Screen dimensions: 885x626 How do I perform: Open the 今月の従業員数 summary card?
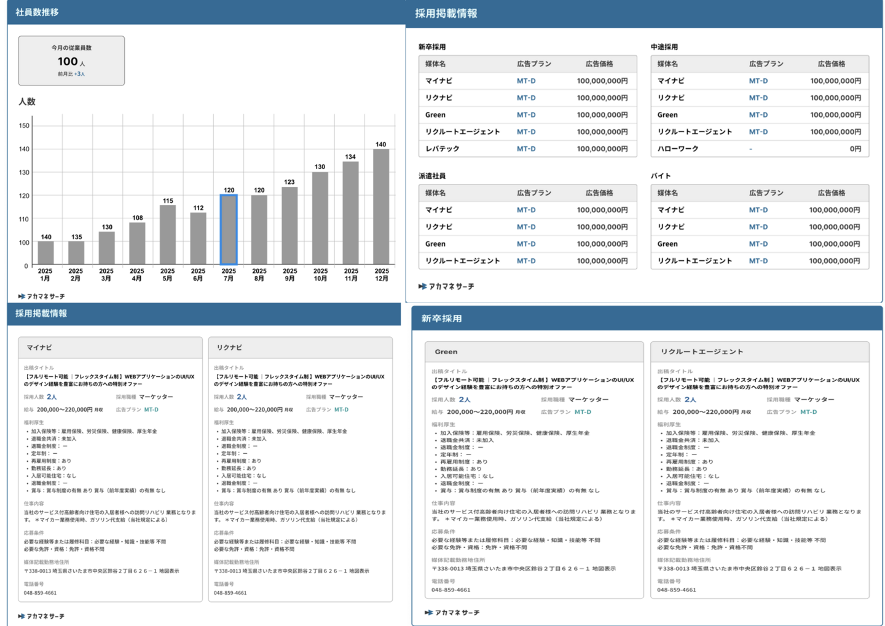[x=71, y=60]
